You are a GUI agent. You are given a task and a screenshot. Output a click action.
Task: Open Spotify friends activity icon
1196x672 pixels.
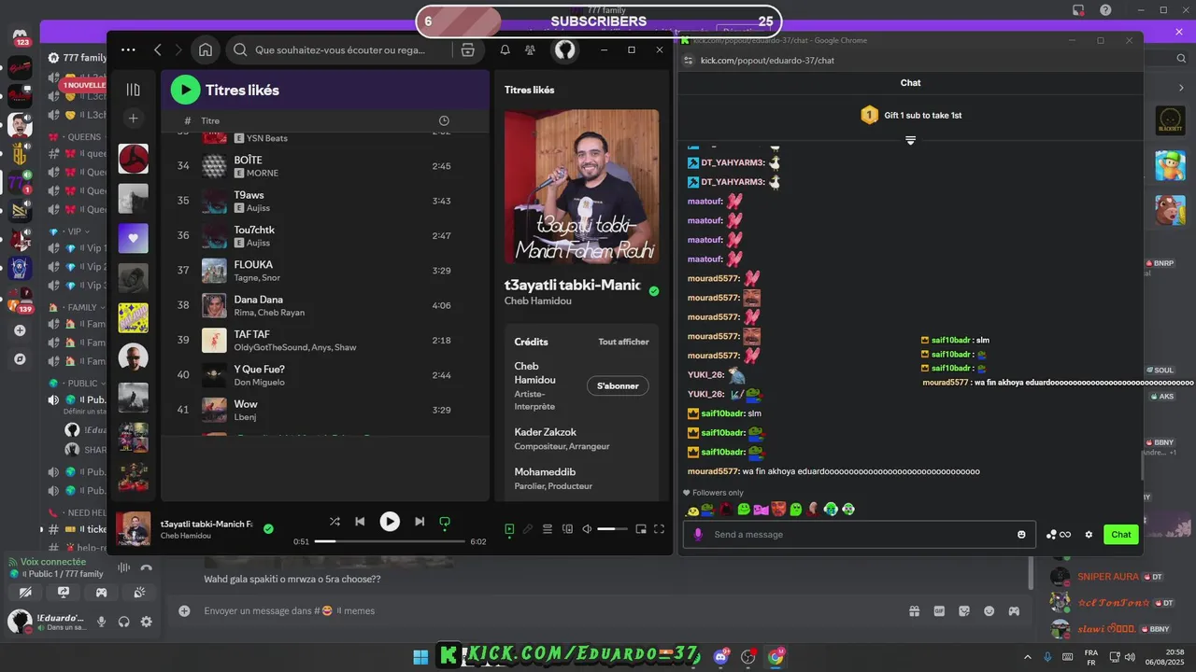[531, 50]
